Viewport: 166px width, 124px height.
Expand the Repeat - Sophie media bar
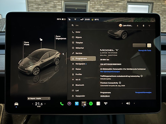(x=39, y=98)
